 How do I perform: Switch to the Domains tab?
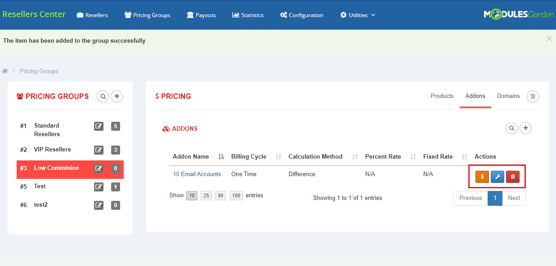click(x=508, y=96)
